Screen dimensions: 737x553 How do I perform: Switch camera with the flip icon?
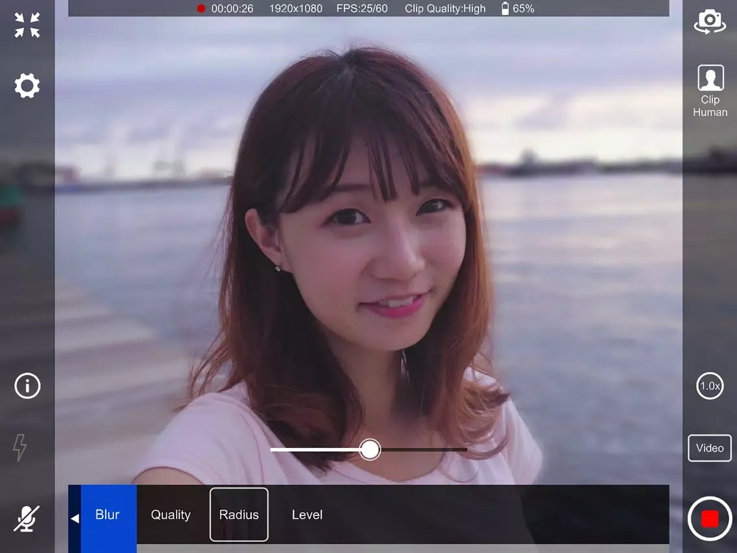[710, 22]
